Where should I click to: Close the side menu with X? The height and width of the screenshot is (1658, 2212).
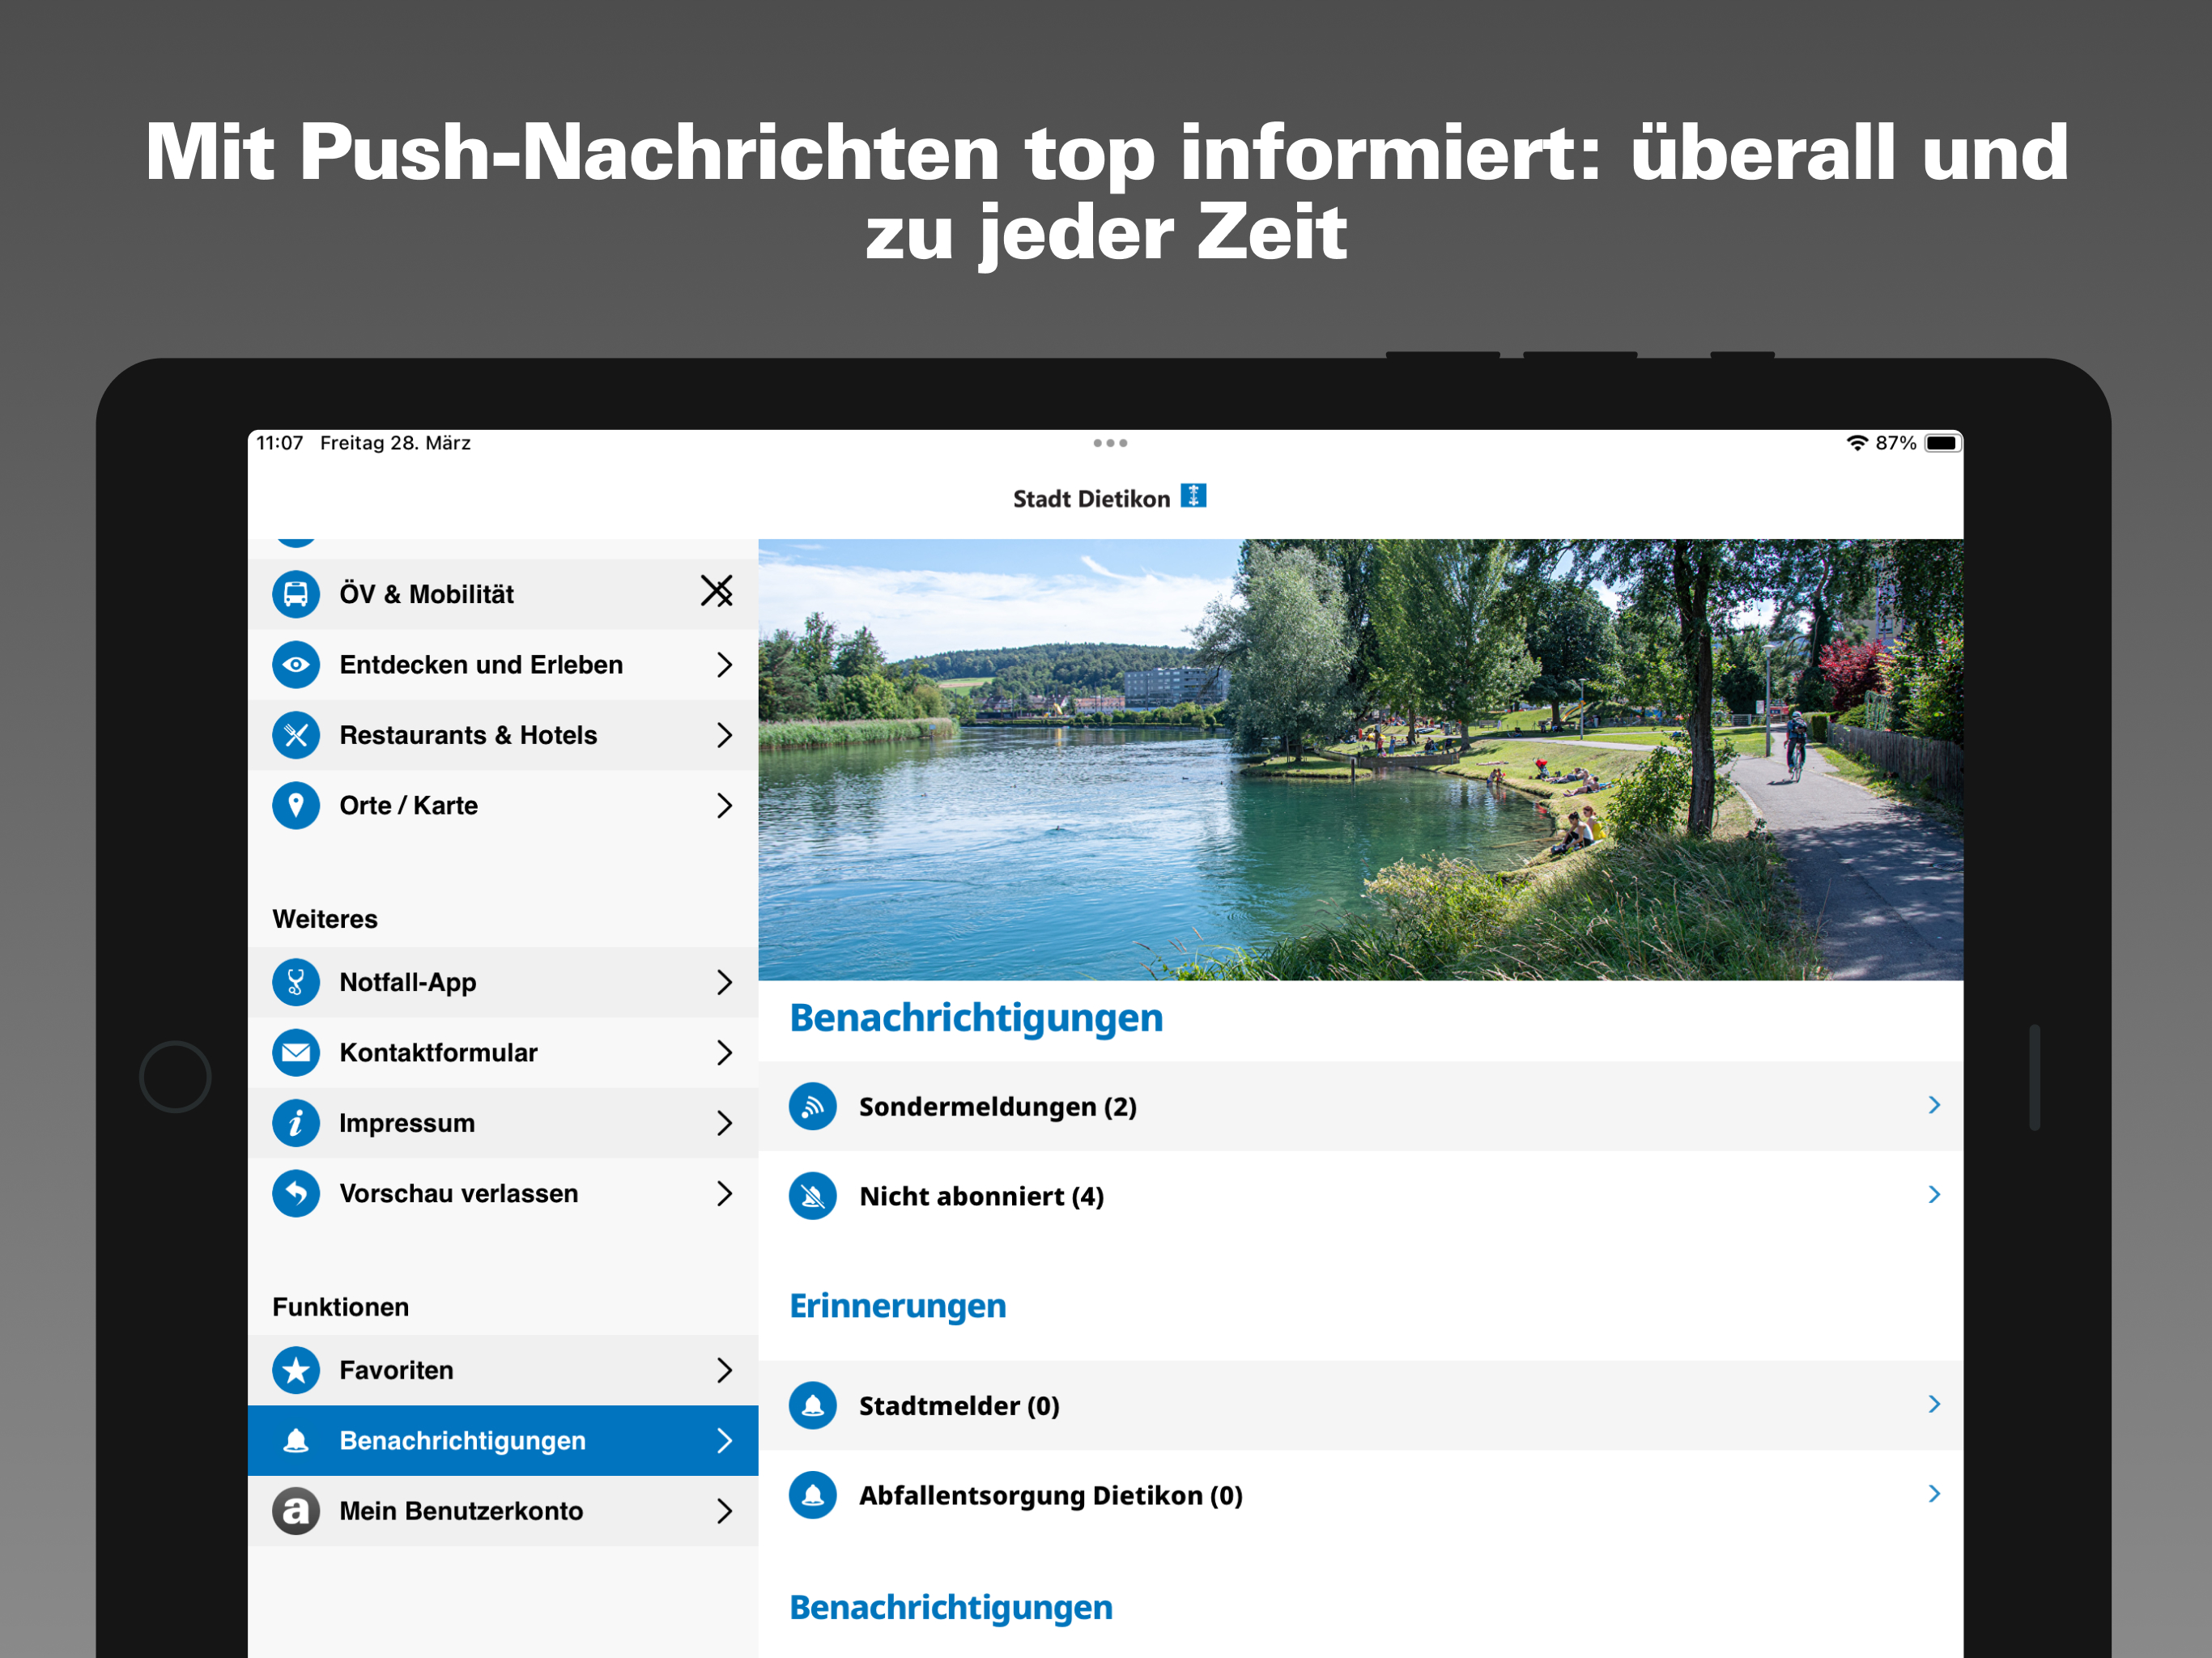pyautogui.click(x=717, y=591)
